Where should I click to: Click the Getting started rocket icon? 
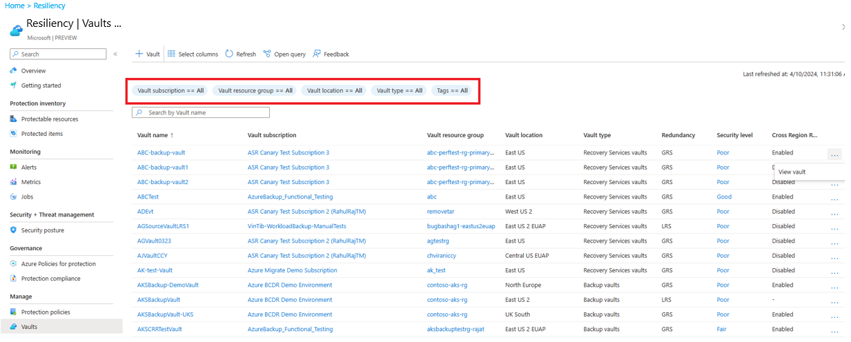pos(14,85)
